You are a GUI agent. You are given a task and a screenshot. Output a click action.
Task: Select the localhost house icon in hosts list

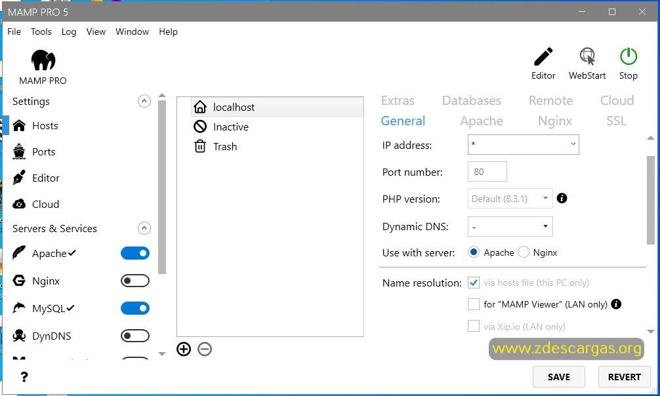pyautogui.click(x=200, y=107)
